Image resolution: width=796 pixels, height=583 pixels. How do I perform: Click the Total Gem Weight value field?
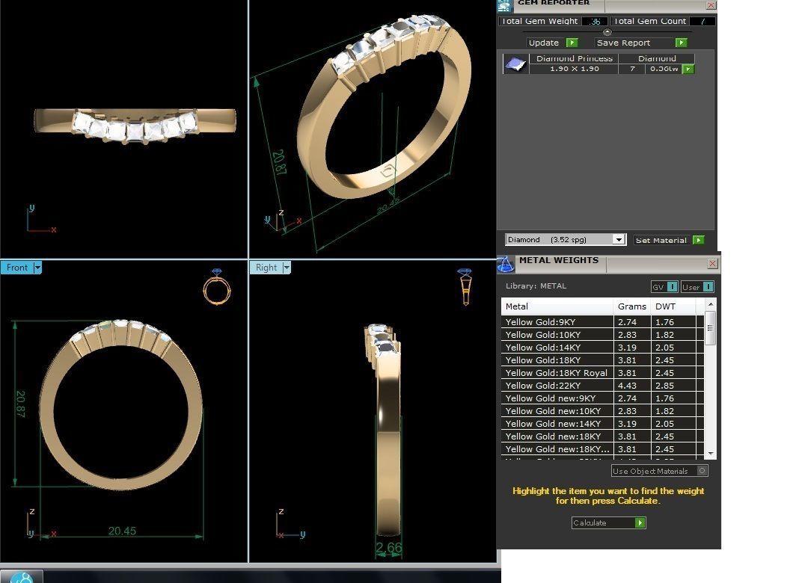point(595,22)
